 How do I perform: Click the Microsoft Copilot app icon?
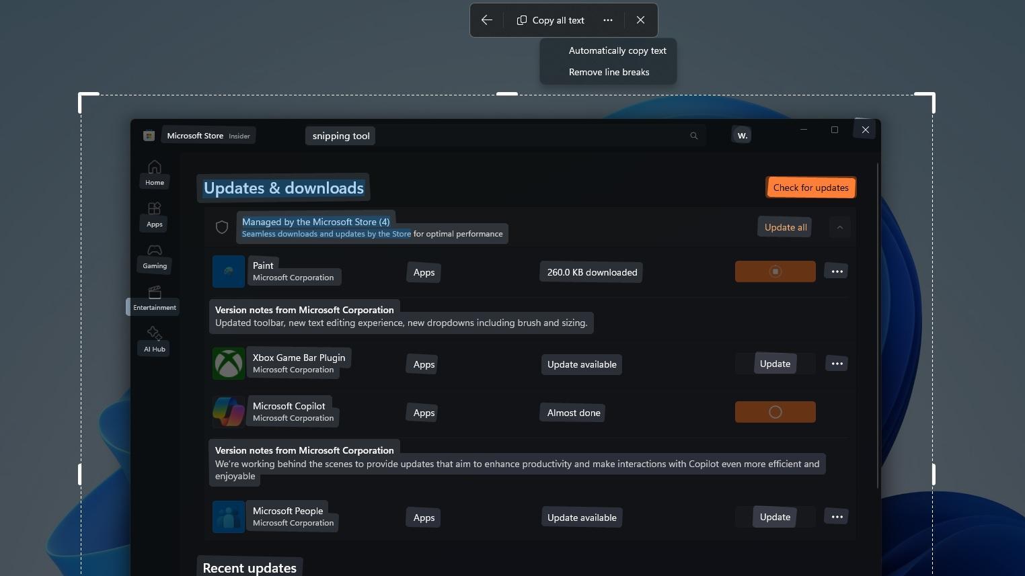pyautogui.click(x=229, y=412)
